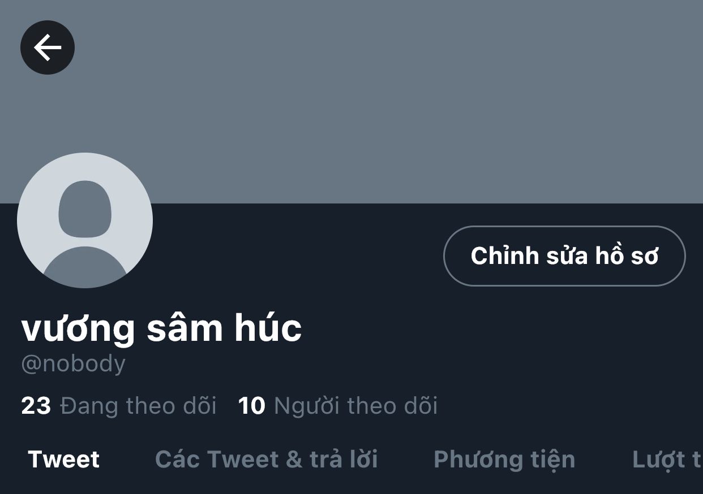Click the number 23 following count
The width and height of the screenshot is (703, 494).
[36, 406]
